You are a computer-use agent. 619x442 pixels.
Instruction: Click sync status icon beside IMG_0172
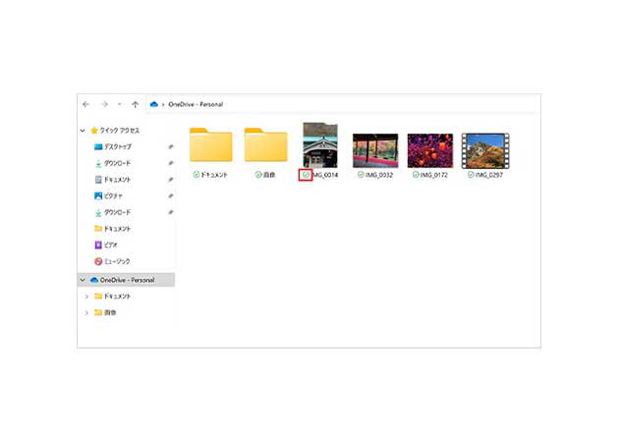[416, 175]
